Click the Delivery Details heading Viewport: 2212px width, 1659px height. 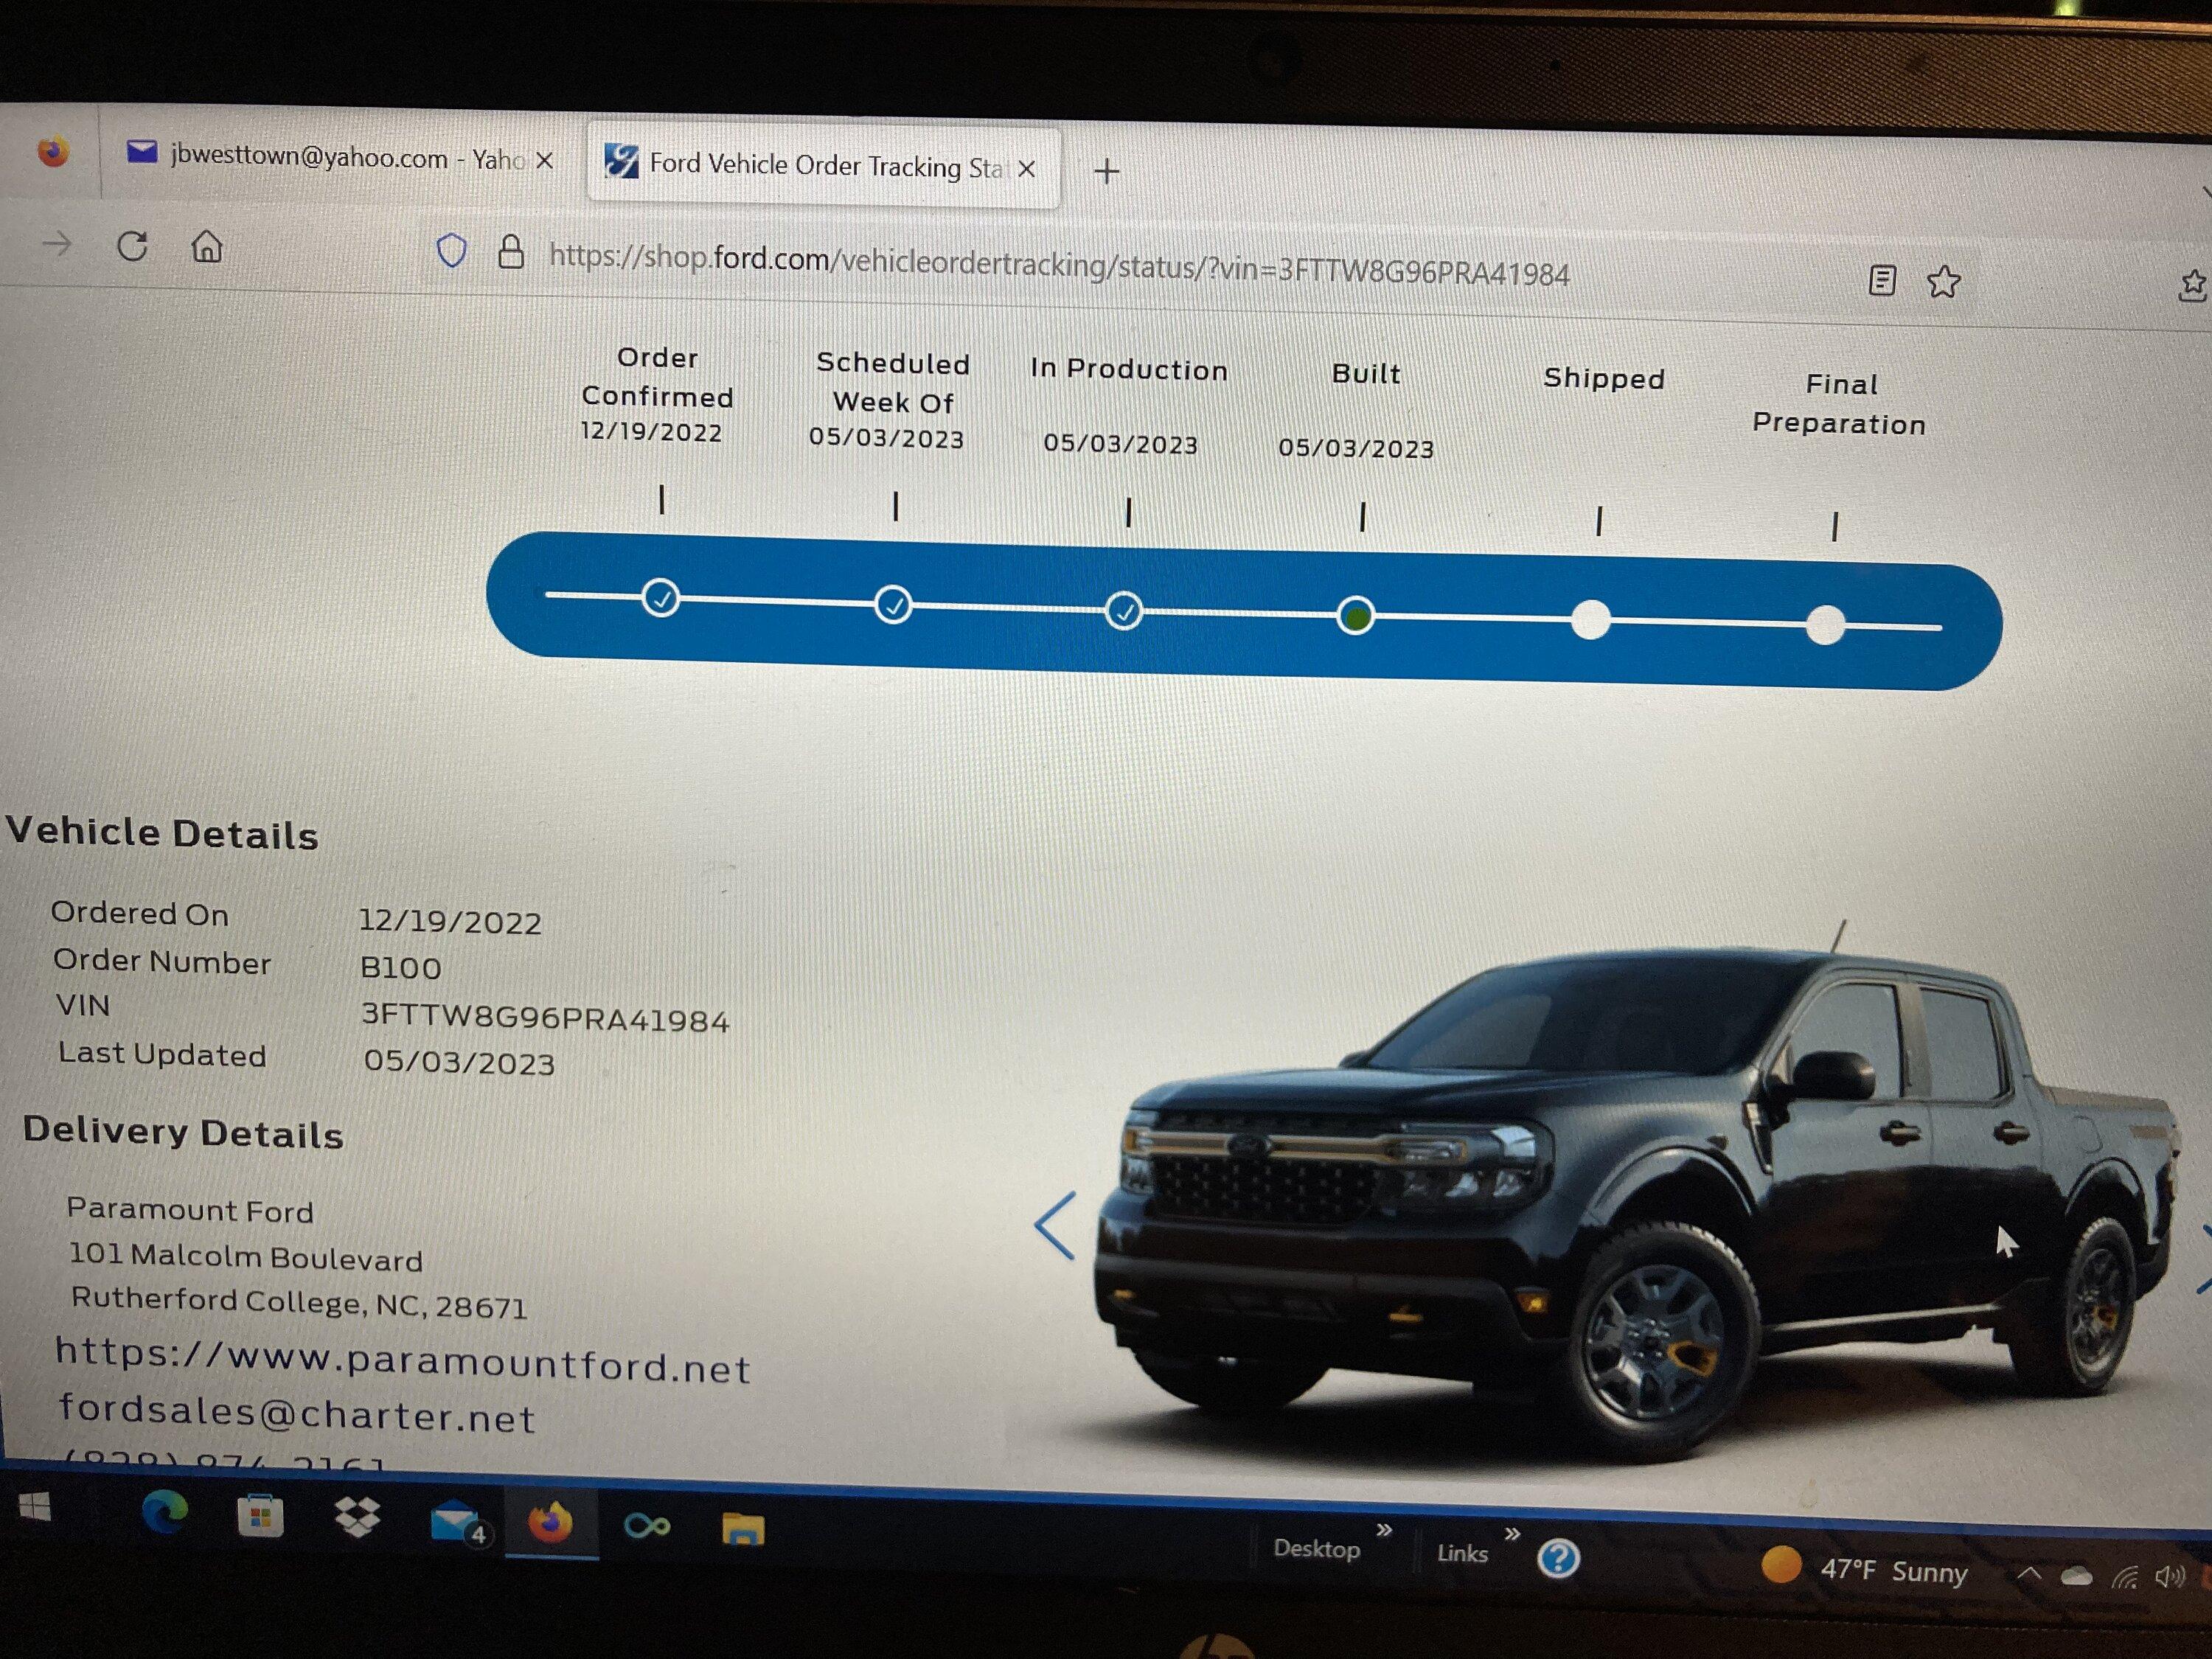[x=183, y=1132]
